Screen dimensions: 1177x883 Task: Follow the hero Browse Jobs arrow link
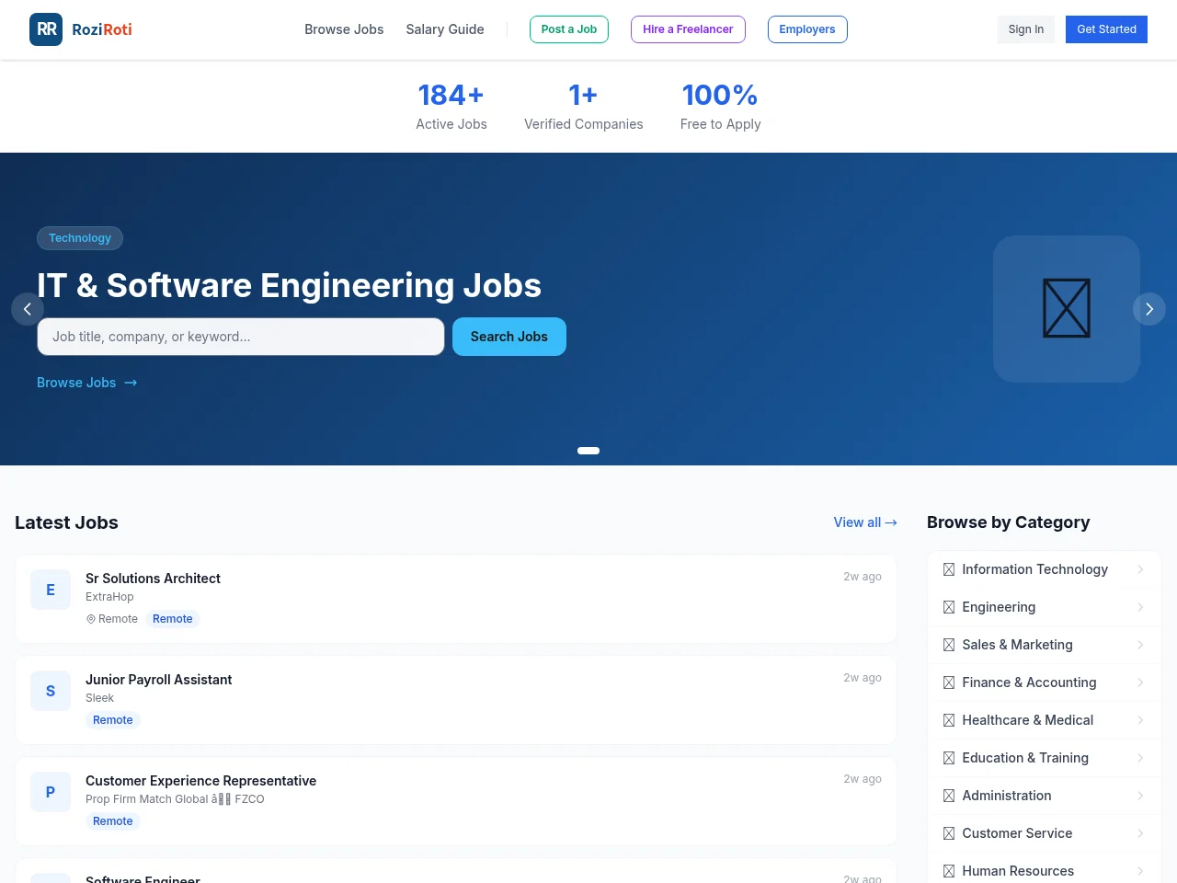pyautogui.click(x=87, y=383)
